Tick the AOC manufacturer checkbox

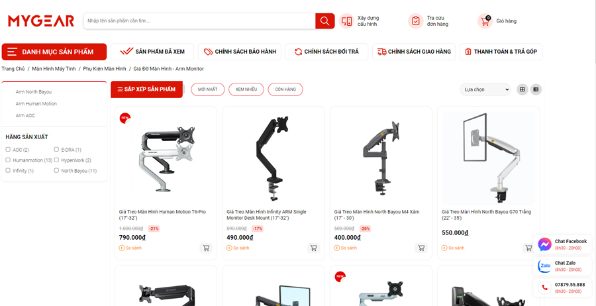pos(8,150)
